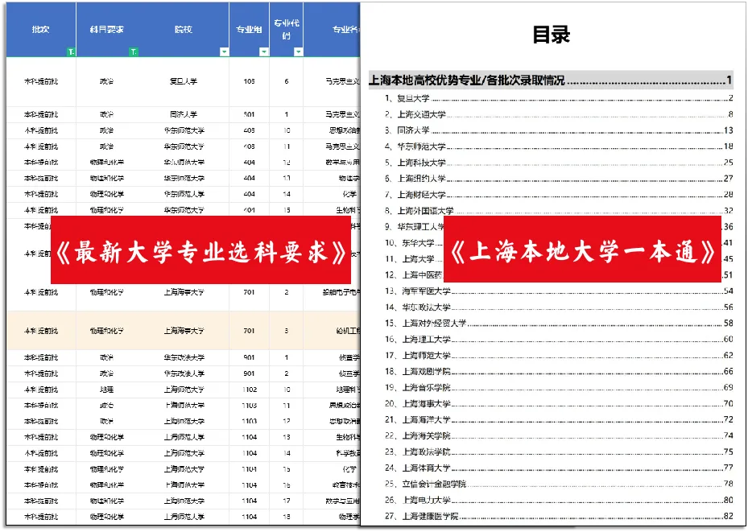Open contents entry 2、上海交通大学

559,114
